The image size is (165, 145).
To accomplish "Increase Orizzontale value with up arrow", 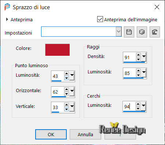I will pyautogui.click(x=66, y=89).
